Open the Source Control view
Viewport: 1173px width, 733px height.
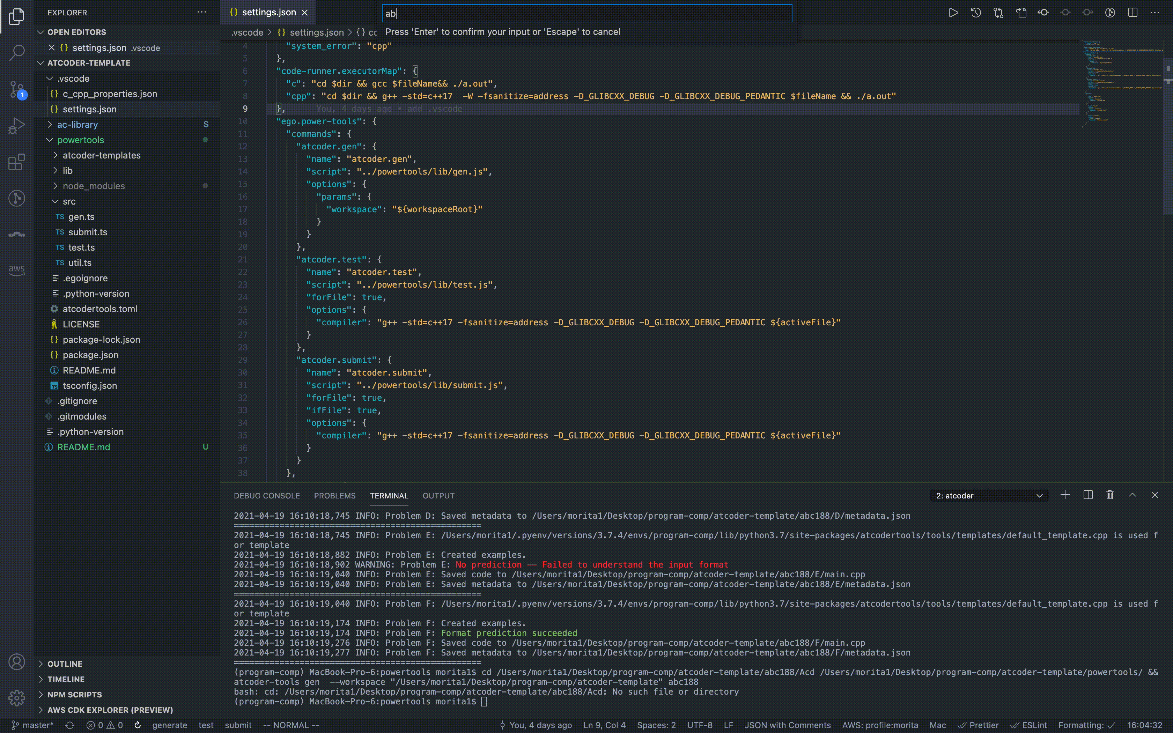point(16,89)
